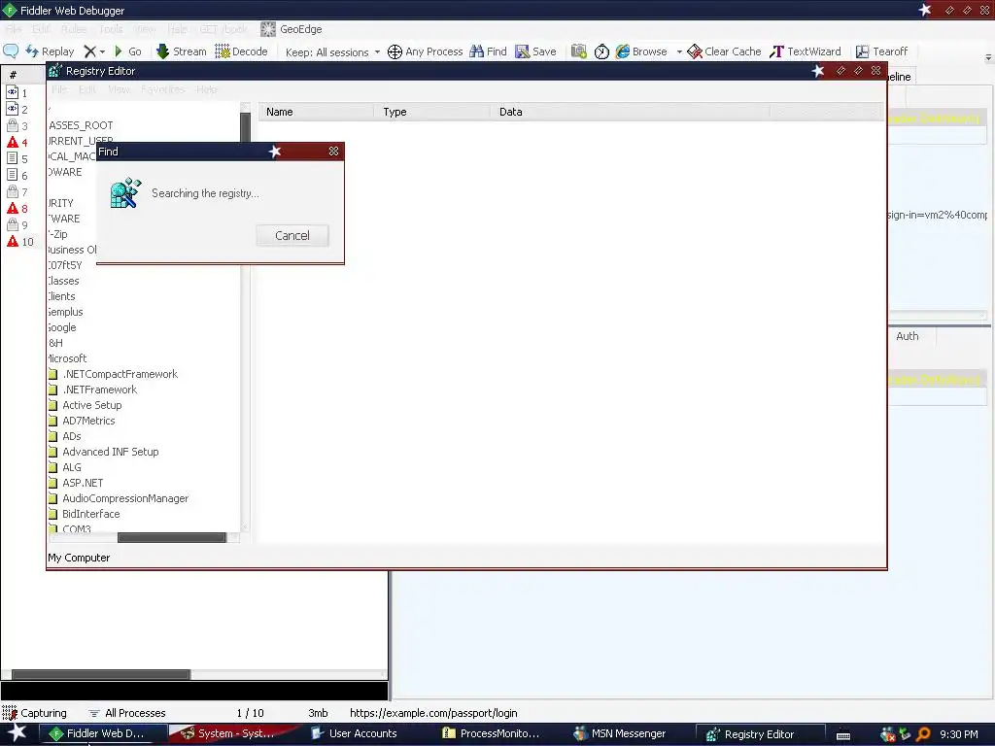Select session 4 in Fiddler list
Viewport: 995px width, 746px height.
point(17,142)
